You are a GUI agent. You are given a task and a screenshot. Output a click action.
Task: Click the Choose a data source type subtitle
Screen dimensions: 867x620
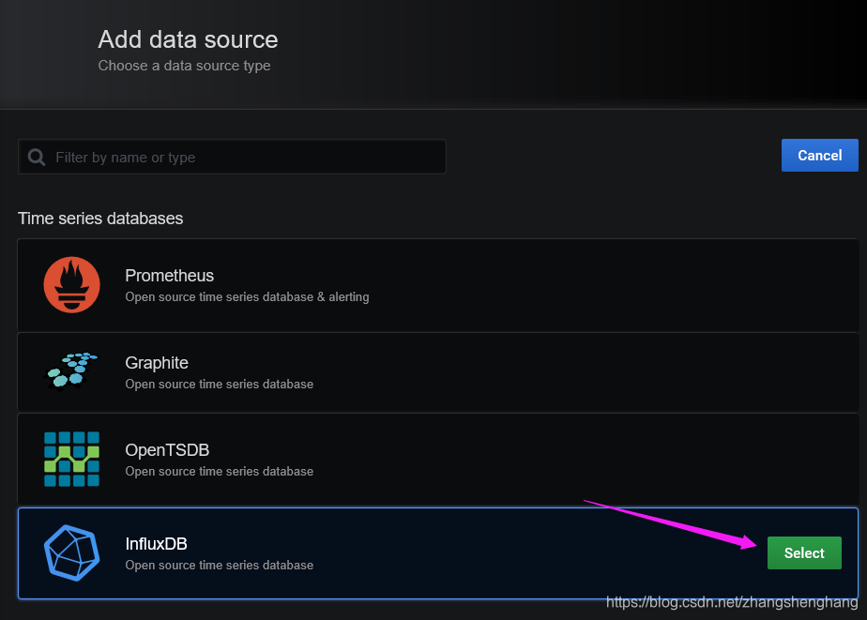[184, 66]
